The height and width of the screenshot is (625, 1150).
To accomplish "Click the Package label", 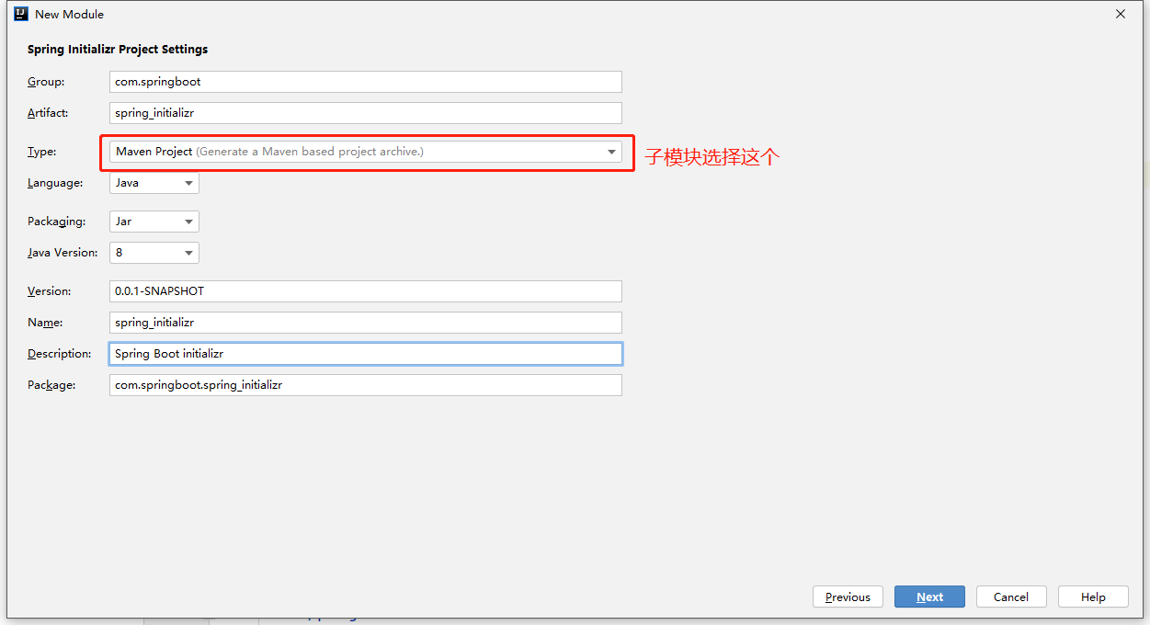I will (51, 385).
